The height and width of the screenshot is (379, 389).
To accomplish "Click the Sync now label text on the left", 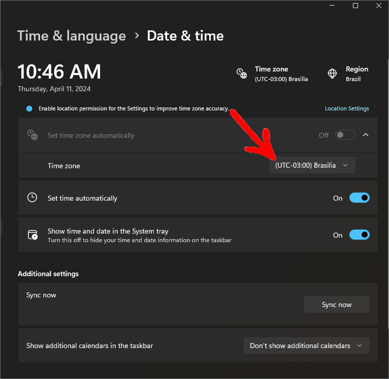I will point(41,295).
